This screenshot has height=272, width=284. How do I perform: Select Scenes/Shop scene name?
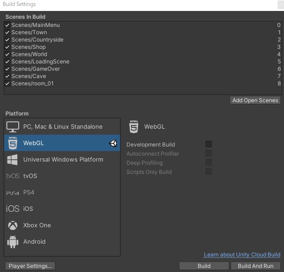[x=28, y=47]
